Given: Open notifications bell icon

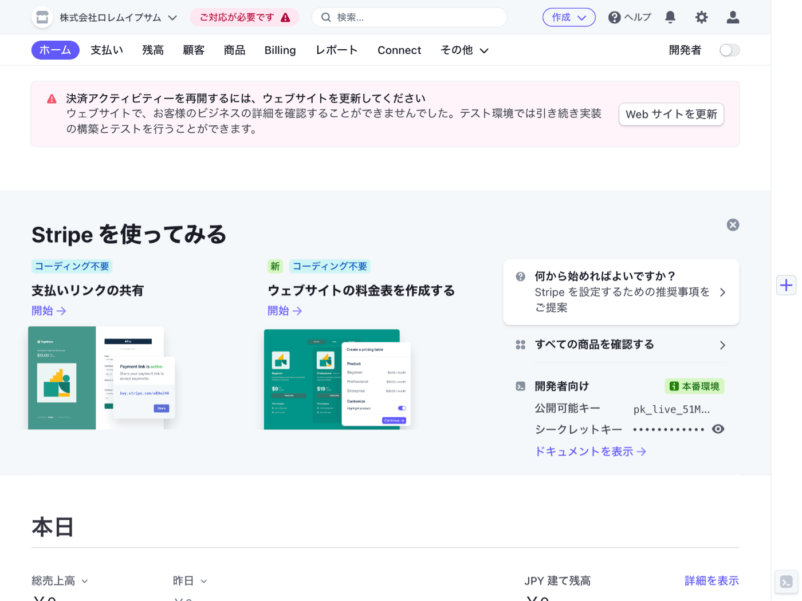Looking at the screenshot, I should pos(670,17).
